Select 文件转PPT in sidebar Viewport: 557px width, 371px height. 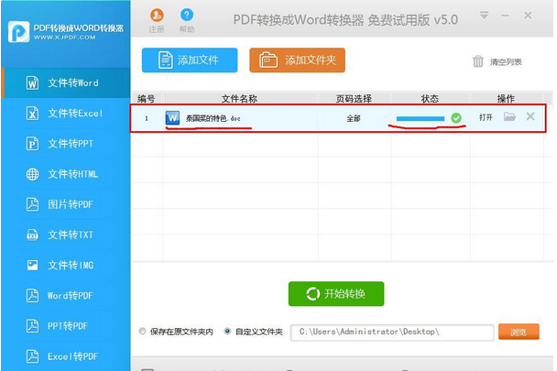(66, 144)
